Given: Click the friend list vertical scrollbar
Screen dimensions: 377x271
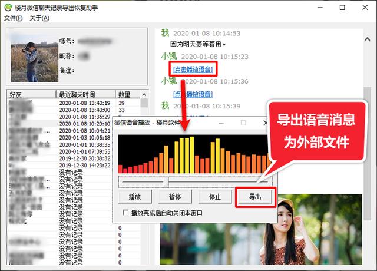Looking at the screenshot, I should coord(144,177).
